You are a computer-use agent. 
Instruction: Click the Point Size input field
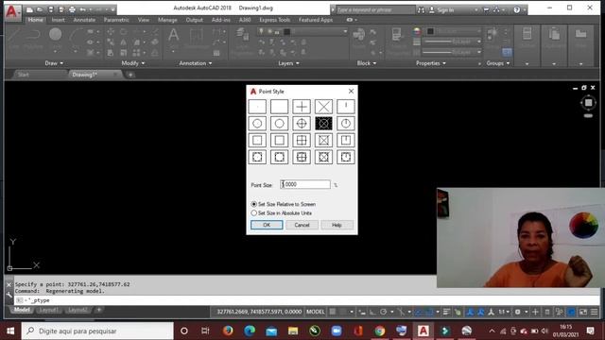pyautogui.click(x=304, y=184)
